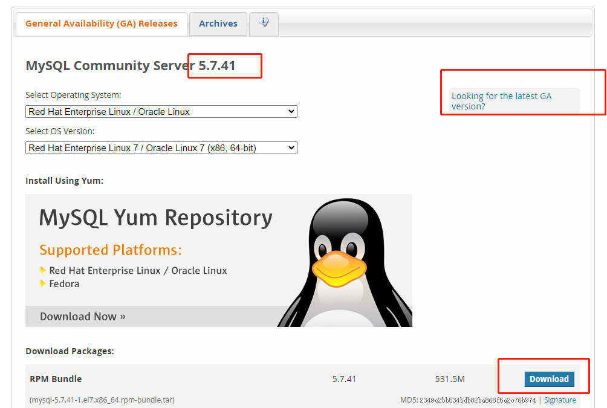Click the 'Select Operating System:' label

click(x=73, y=95)
